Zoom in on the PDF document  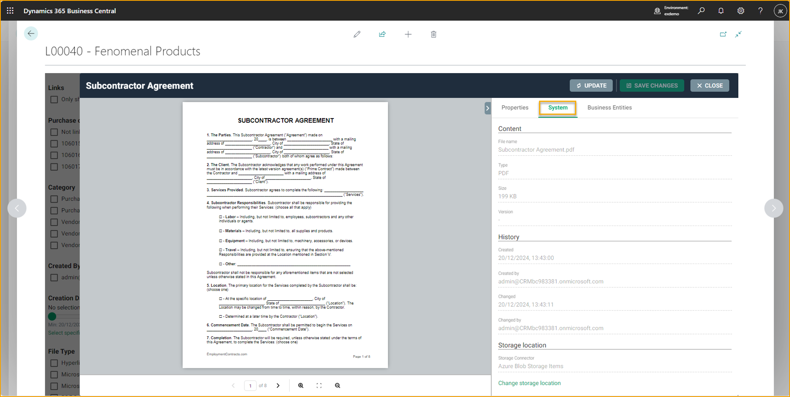tap(301, 386)
